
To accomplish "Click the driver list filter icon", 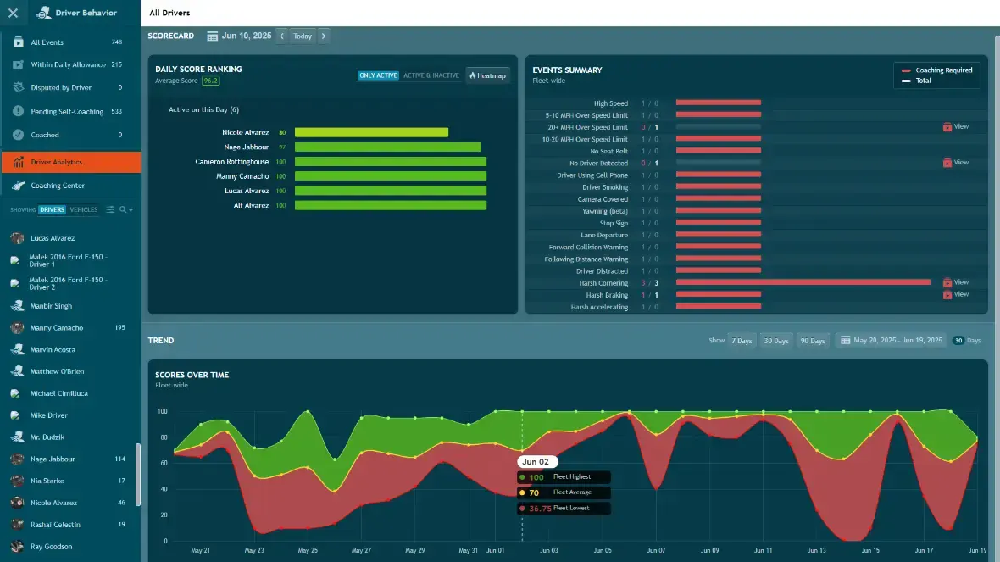I will (x=110, y=209).
